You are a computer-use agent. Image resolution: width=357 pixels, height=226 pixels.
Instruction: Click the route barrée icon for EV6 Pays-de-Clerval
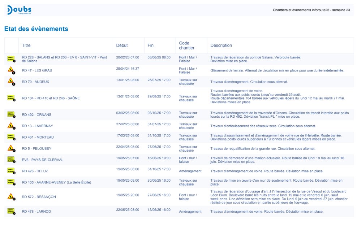[11, 160]
